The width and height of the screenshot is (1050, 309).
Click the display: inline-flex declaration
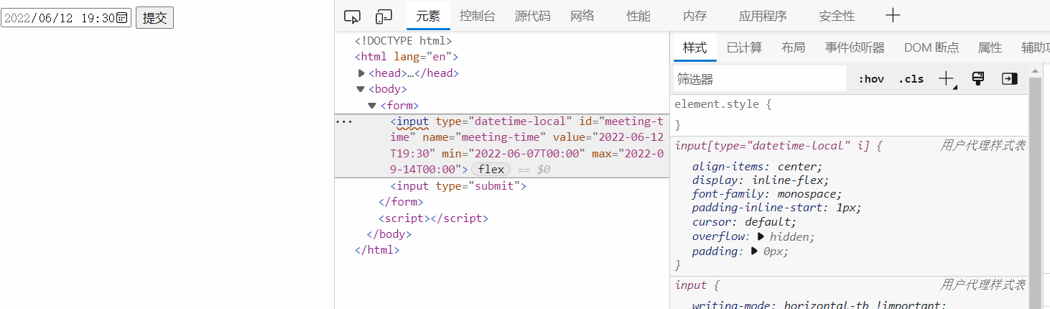click(761, 180)
